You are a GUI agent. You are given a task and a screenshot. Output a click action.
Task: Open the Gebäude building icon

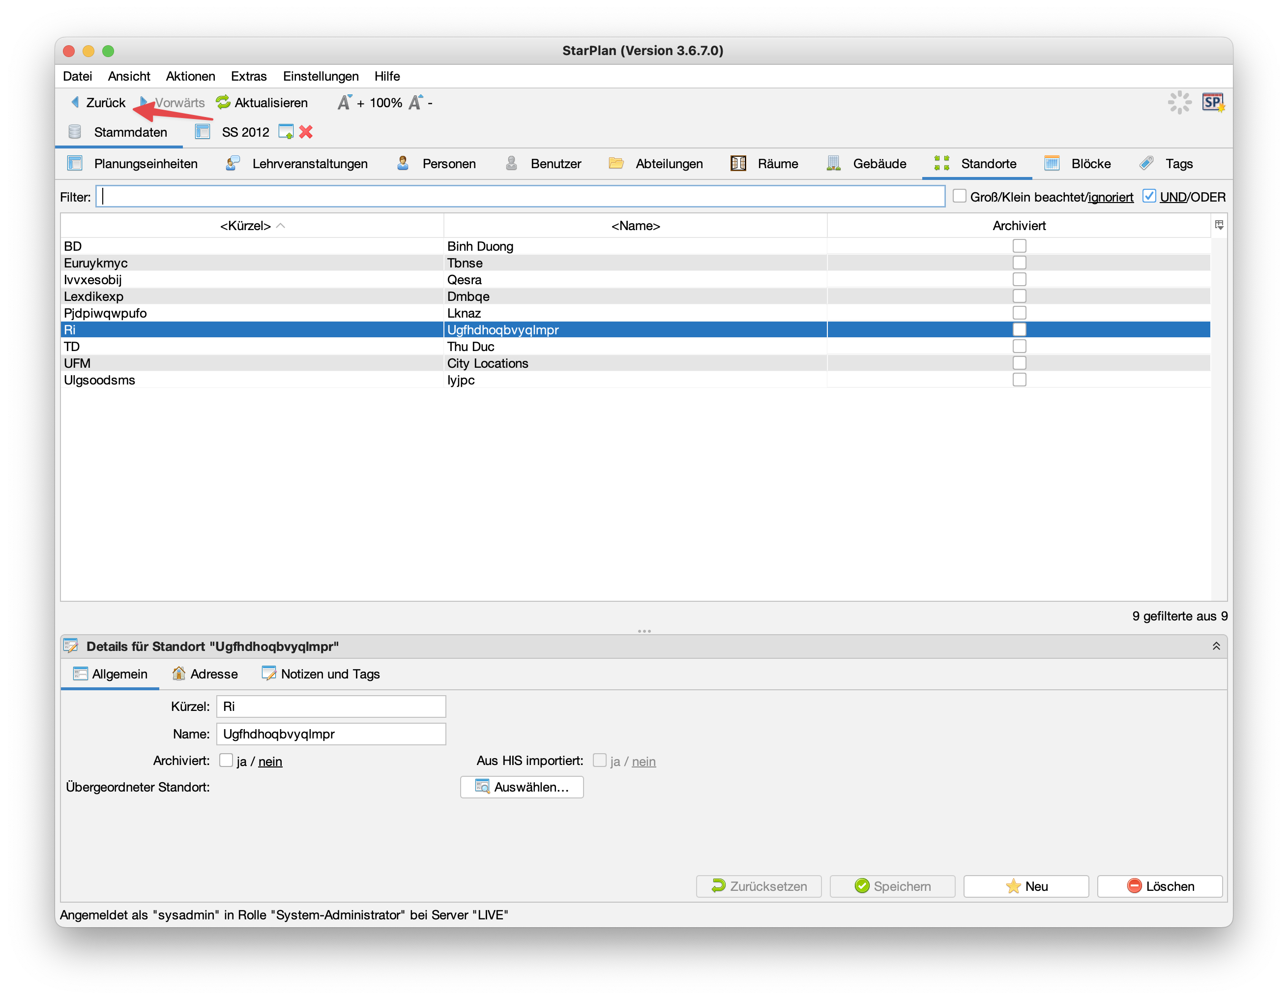coord(833,163)
